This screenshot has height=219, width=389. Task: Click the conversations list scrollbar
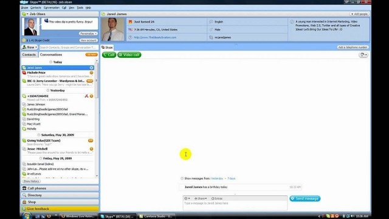click(x=97, y=119)
